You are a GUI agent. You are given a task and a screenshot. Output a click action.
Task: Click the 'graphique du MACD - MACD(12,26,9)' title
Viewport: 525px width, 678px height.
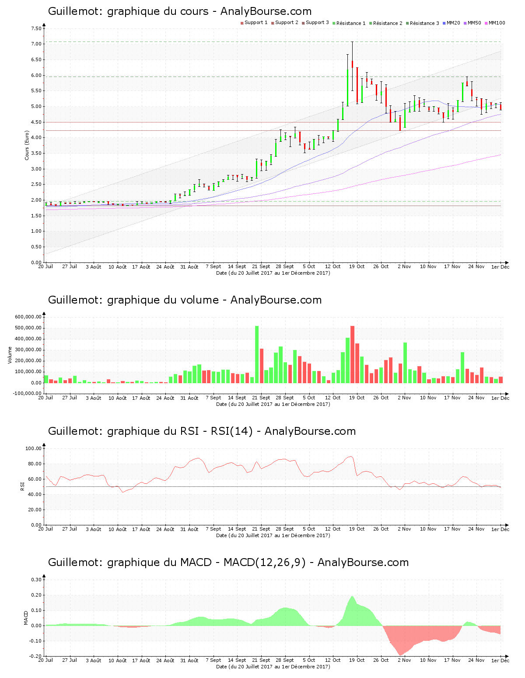[228, 563]
